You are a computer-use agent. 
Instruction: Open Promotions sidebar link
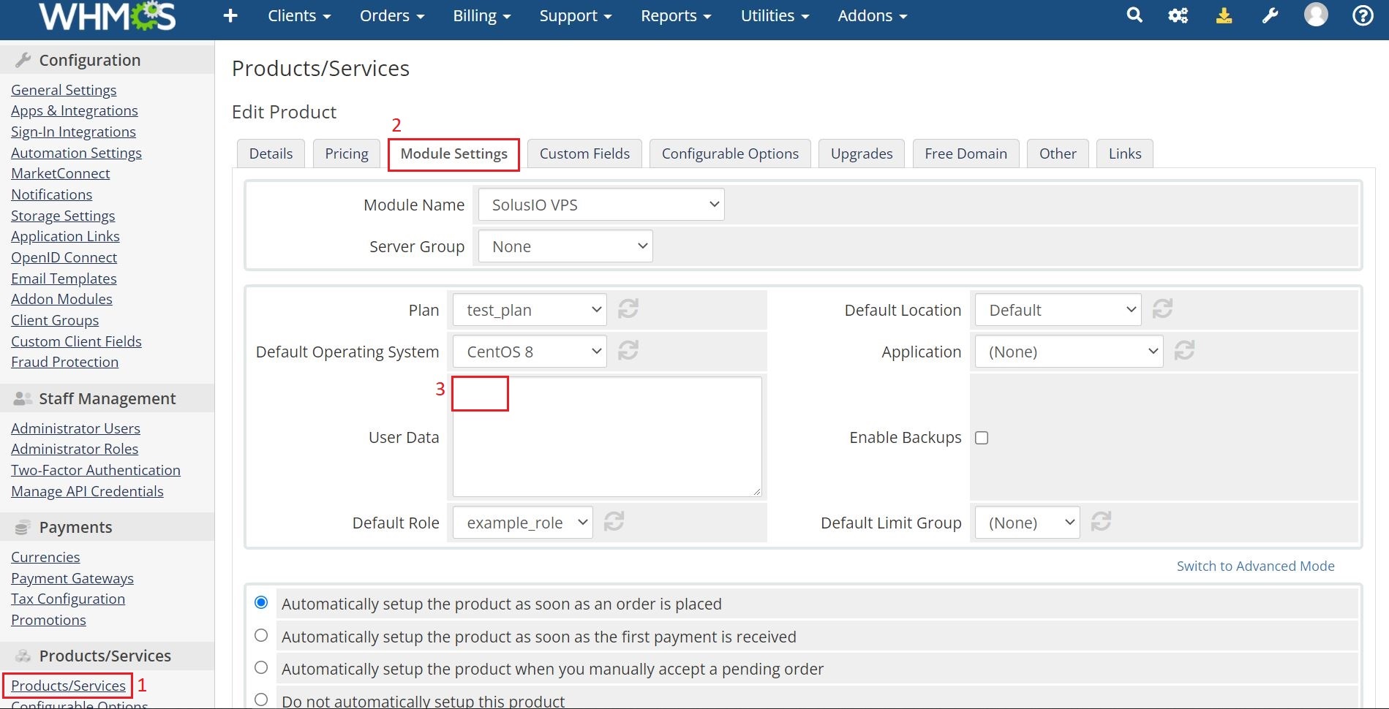coord(48,620)
